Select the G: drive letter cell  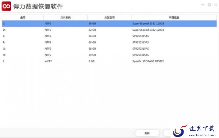4,49
